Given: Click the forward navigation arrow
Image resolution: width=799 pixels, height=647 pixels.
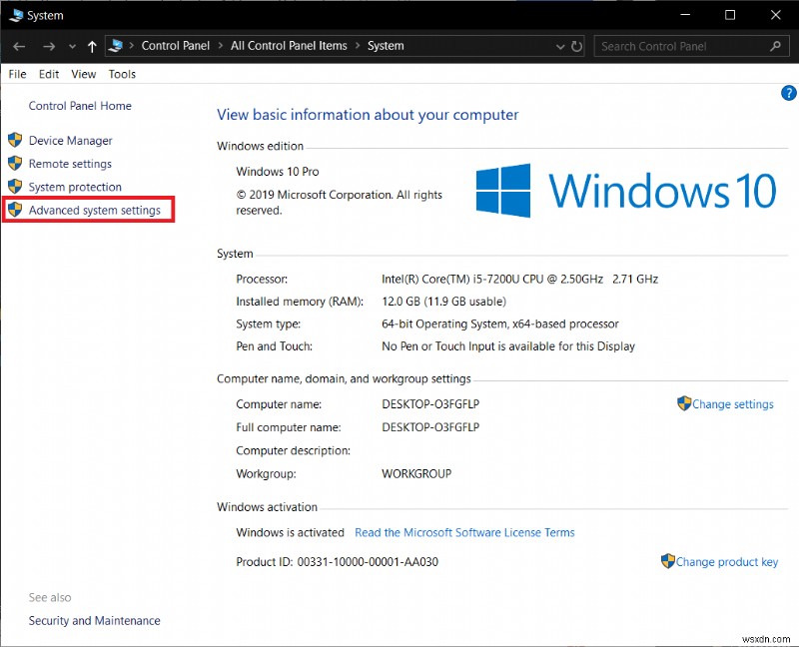Looking at the screenshot, I should (x=48, y=46).
